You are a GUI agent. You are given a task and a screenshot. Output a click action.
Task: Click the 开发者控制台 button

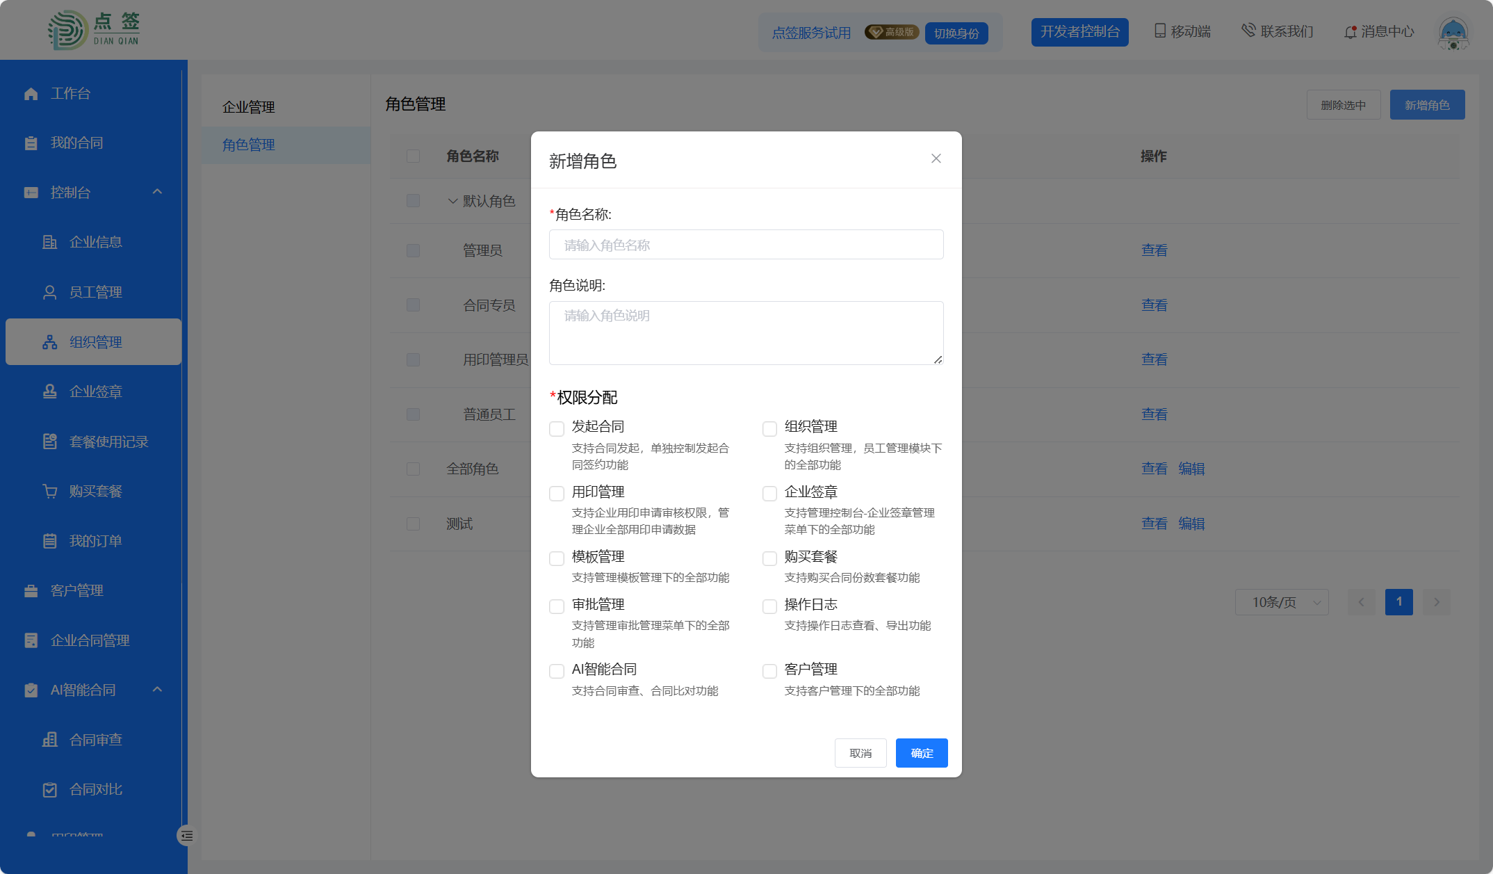1080,32
